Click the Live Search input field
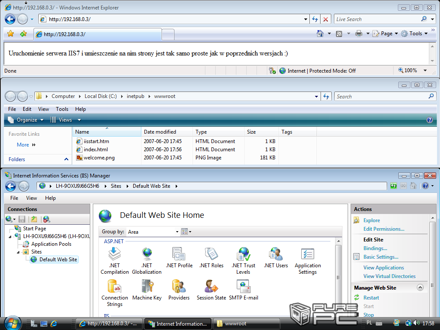The width and height of the screenshot is (440, 330). pos(377,19)
